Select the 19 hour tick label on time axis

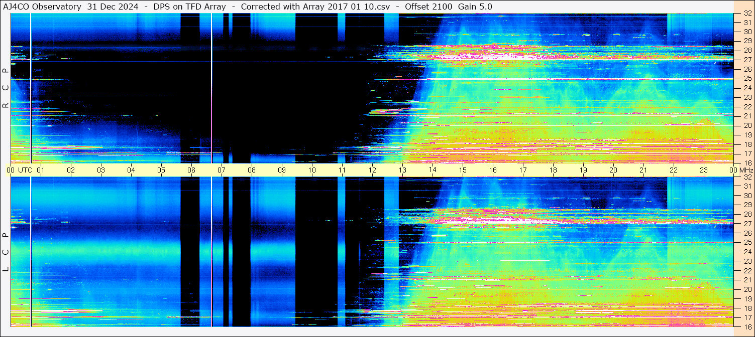point(583,170)
